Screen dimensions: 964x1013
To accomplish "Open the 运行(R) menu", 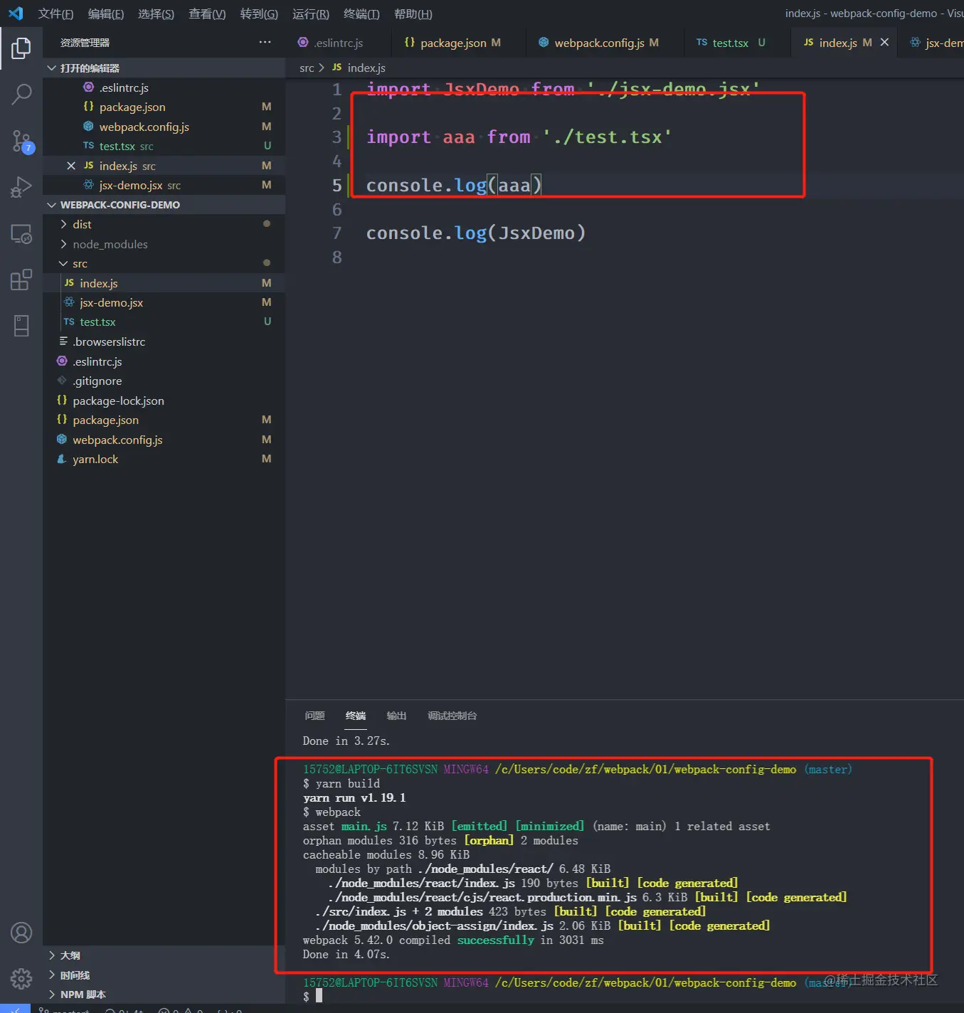I will [x=311, y=14].
